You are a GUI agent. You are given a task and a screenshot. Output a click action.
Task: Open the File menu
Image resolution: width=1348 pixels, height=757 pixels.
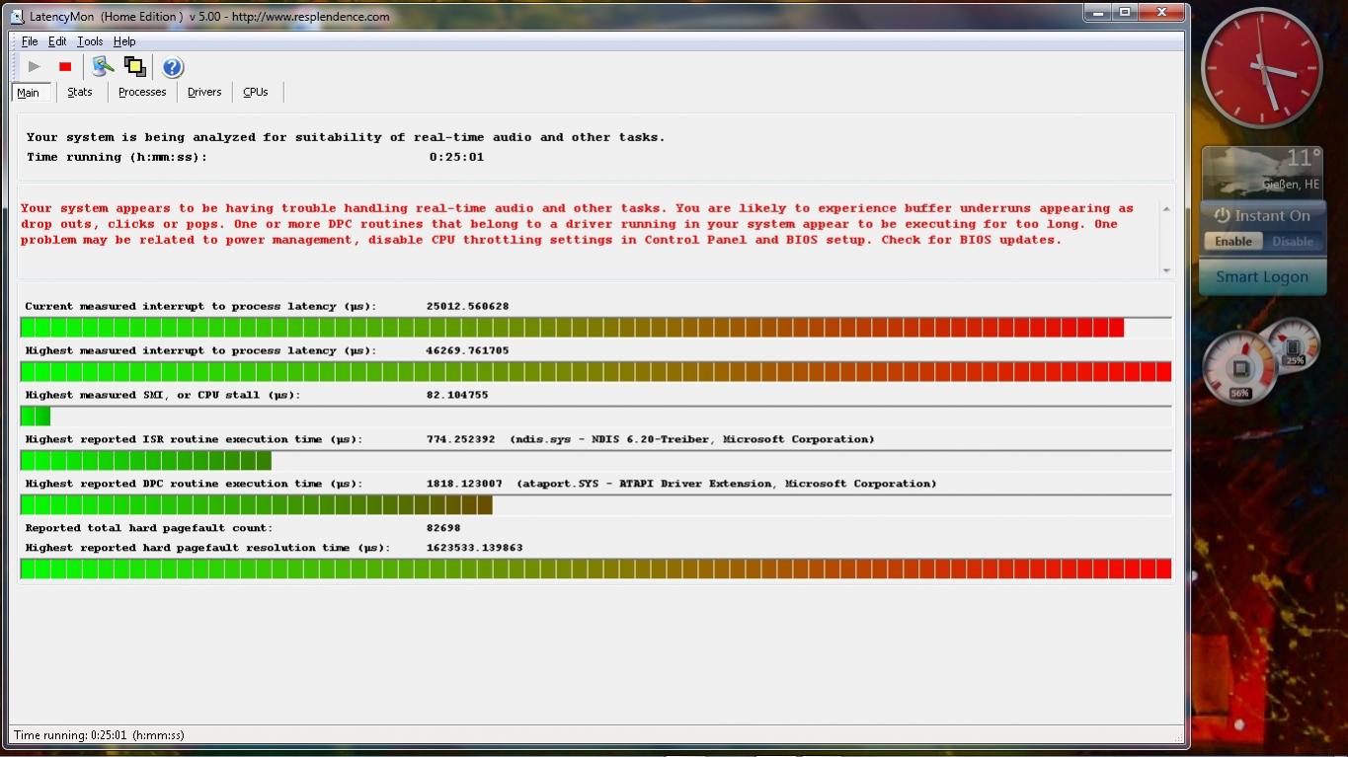coord(30,41)
